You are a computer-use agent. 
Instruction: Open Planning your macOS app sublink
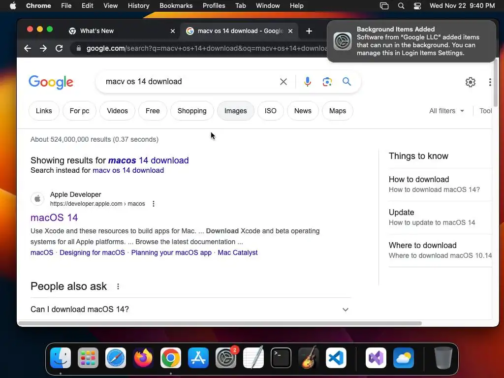tap(171, 252)
